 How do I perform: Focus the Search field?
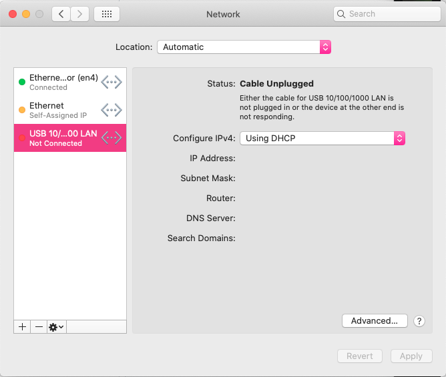point(387,14)
